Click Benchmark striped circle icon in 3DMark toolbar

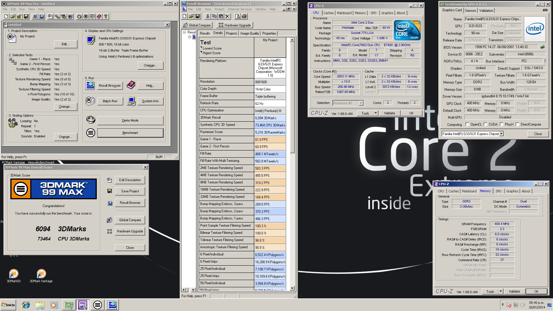click(x=86, y=17)
